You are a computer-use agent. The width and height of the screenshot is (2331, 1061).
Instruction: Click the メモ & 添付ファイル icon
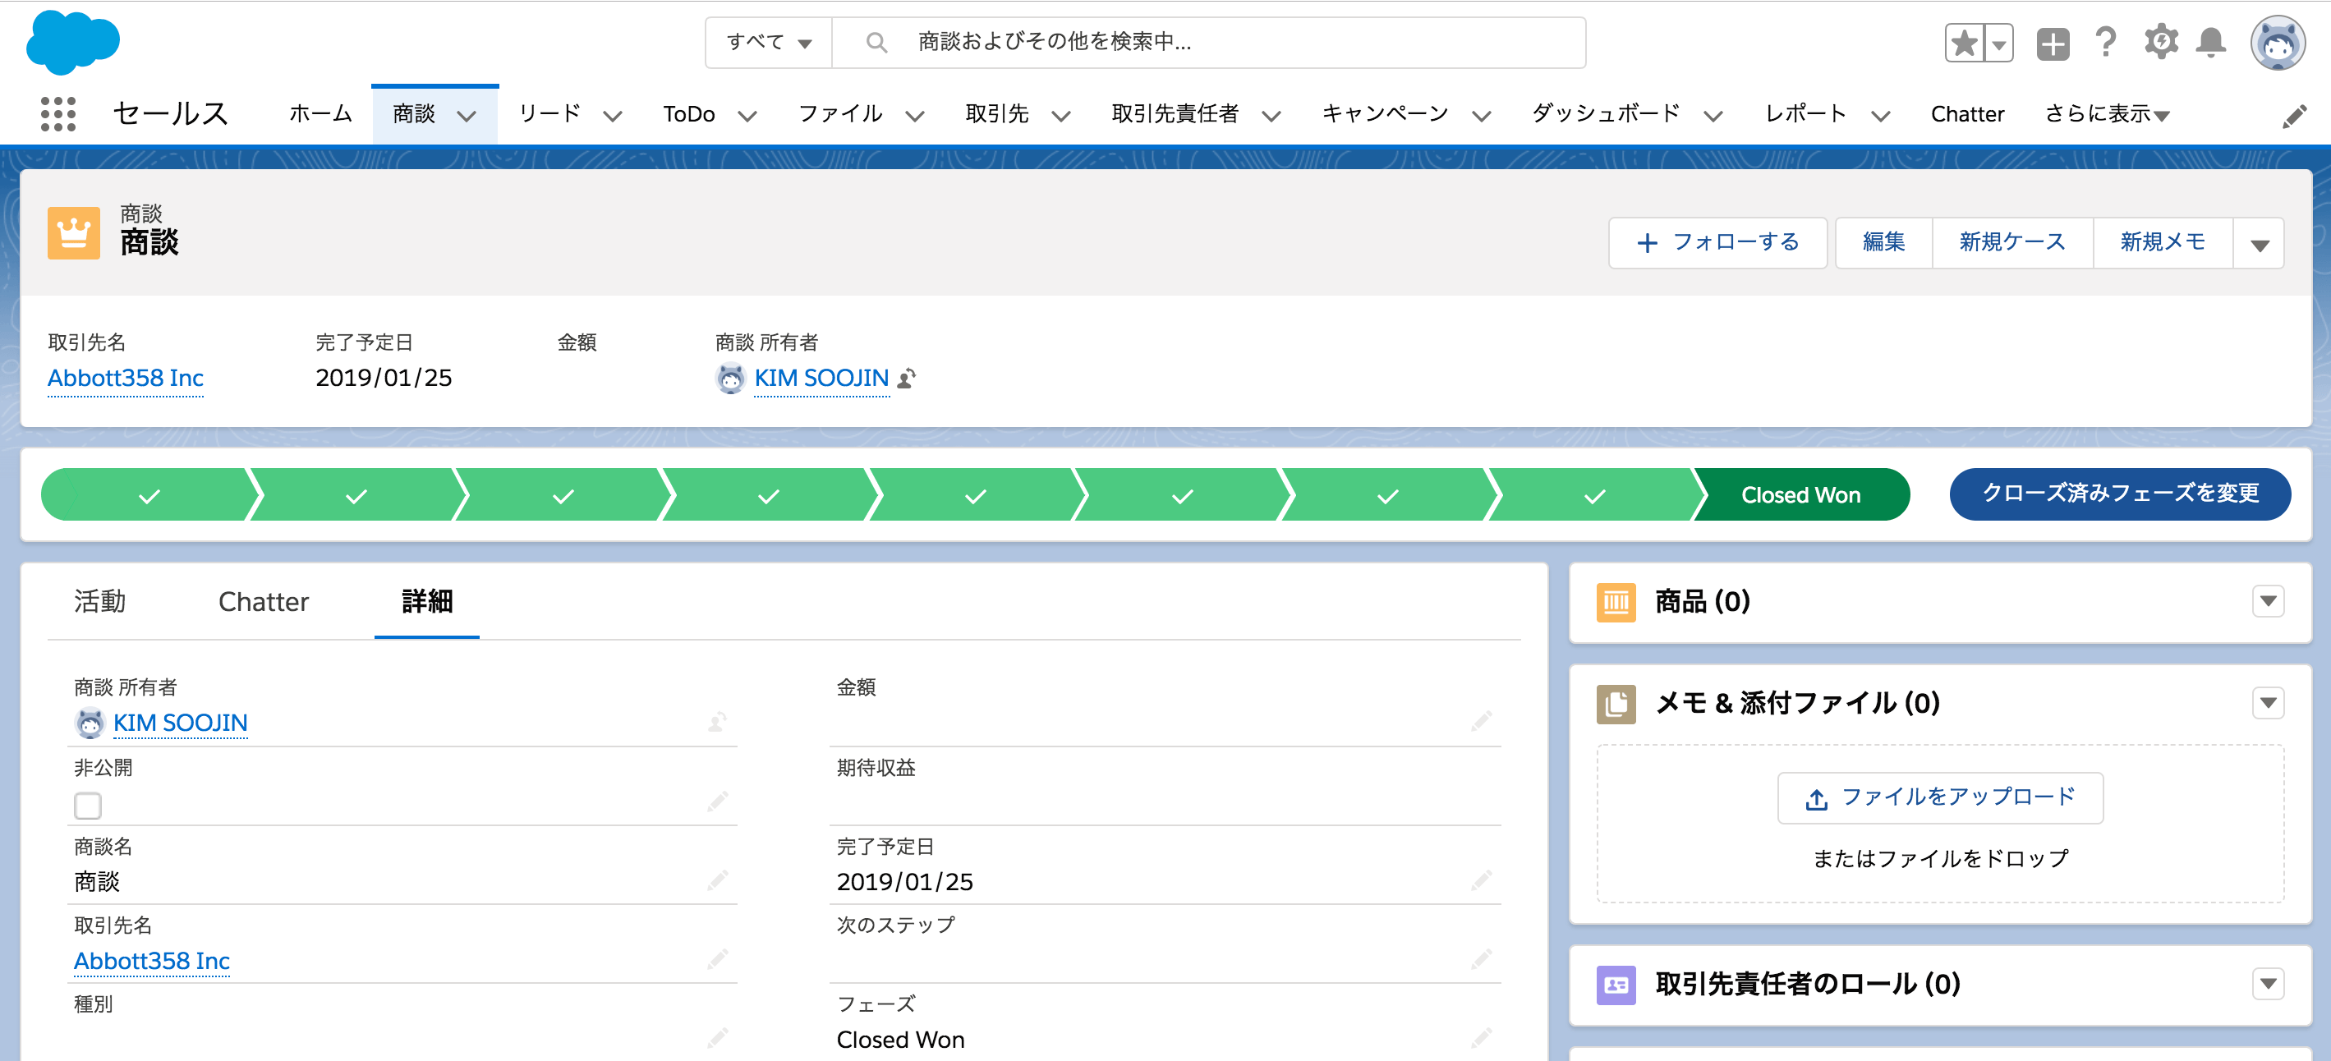coord(1616,704)
